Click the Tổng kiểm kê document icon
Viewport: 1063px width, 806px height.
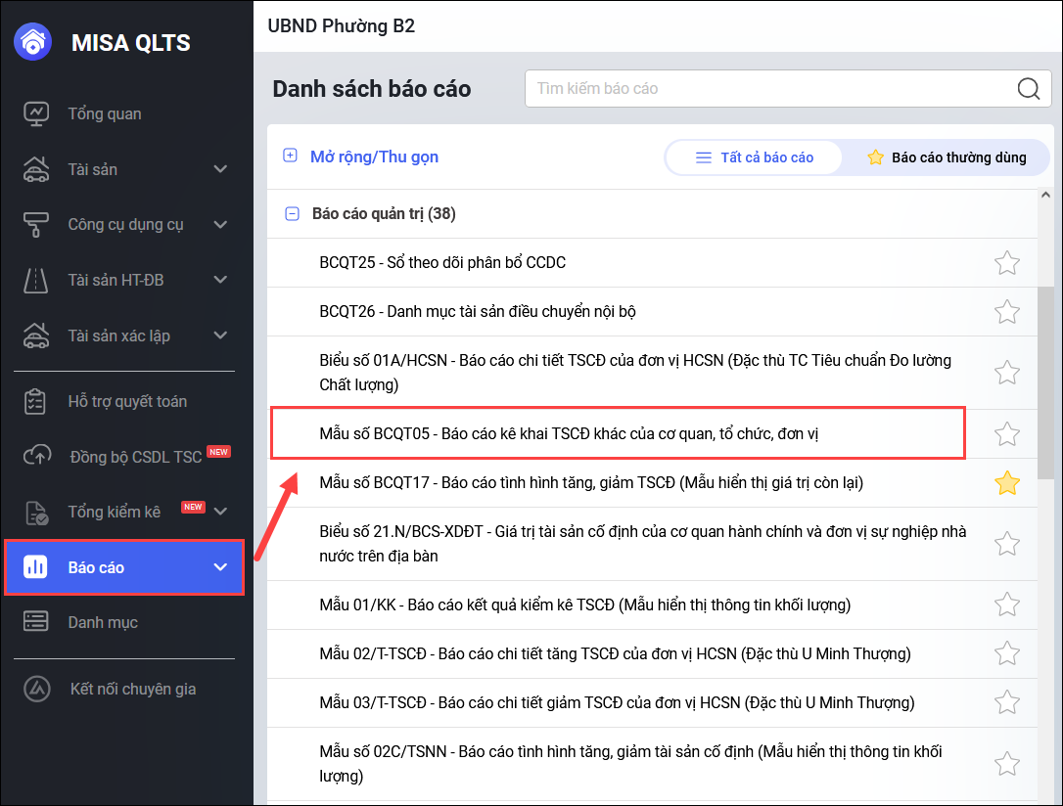point(36,513)
